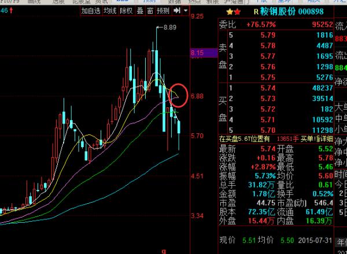Click buy volume 39514
This screenshot has width=347, height=254.
[x=323, y=99]
